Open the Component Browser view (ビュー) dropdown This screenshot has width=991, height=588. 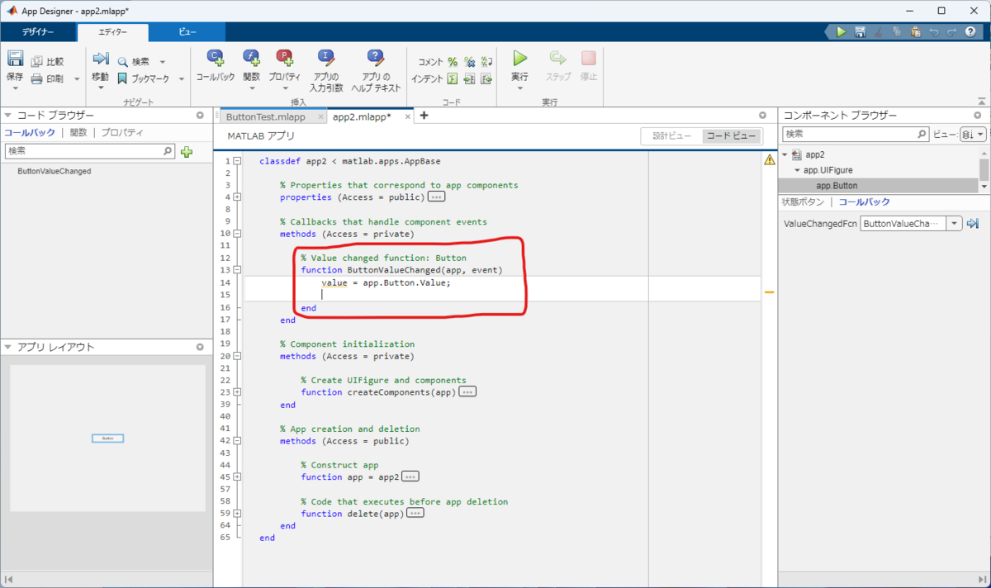pyautogui.click(x=974, y=134)
